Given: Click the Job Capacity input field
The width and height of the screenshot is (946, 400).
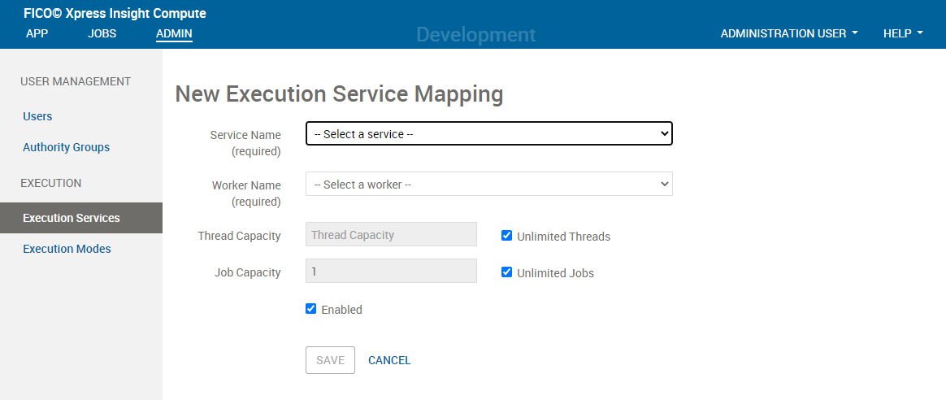Looking at the screenshot, I should pos(391,271).
